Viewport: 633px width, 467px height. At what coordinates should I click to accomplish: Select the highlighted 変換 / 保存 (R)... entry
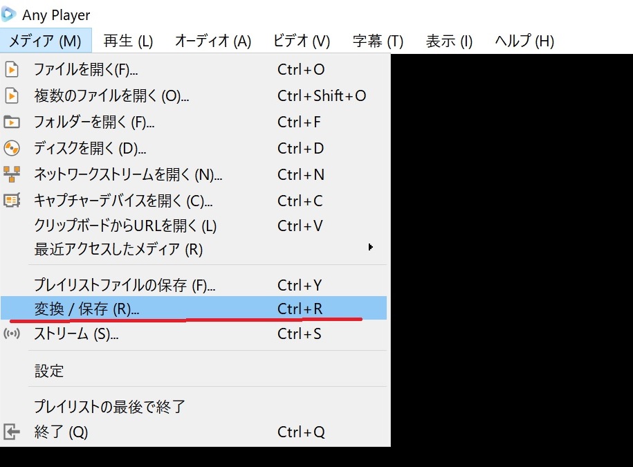[194, 309]
